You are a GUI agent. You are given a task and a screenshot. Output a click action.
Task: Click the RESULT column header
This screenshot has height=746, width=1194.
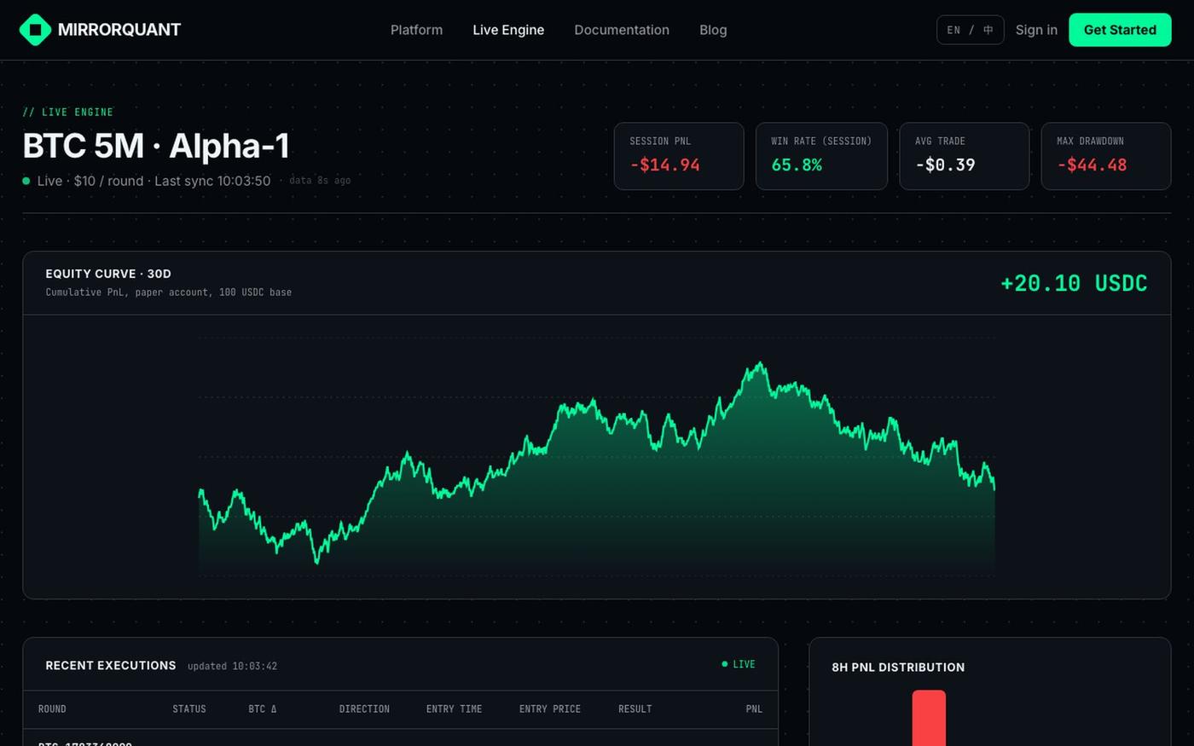pos(635,709)
